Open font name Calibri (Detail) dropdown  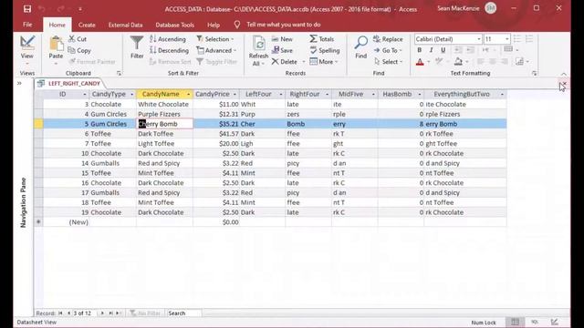pos(478,38)
